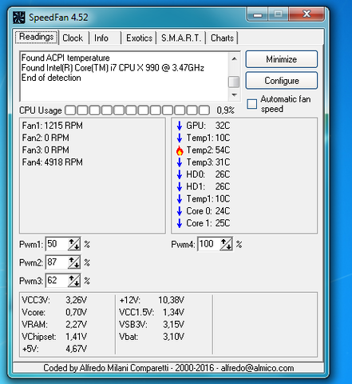Viewport: 352px width, 384px height.
Task: Maximize the SpeedFan window
Action: [278, 14]
